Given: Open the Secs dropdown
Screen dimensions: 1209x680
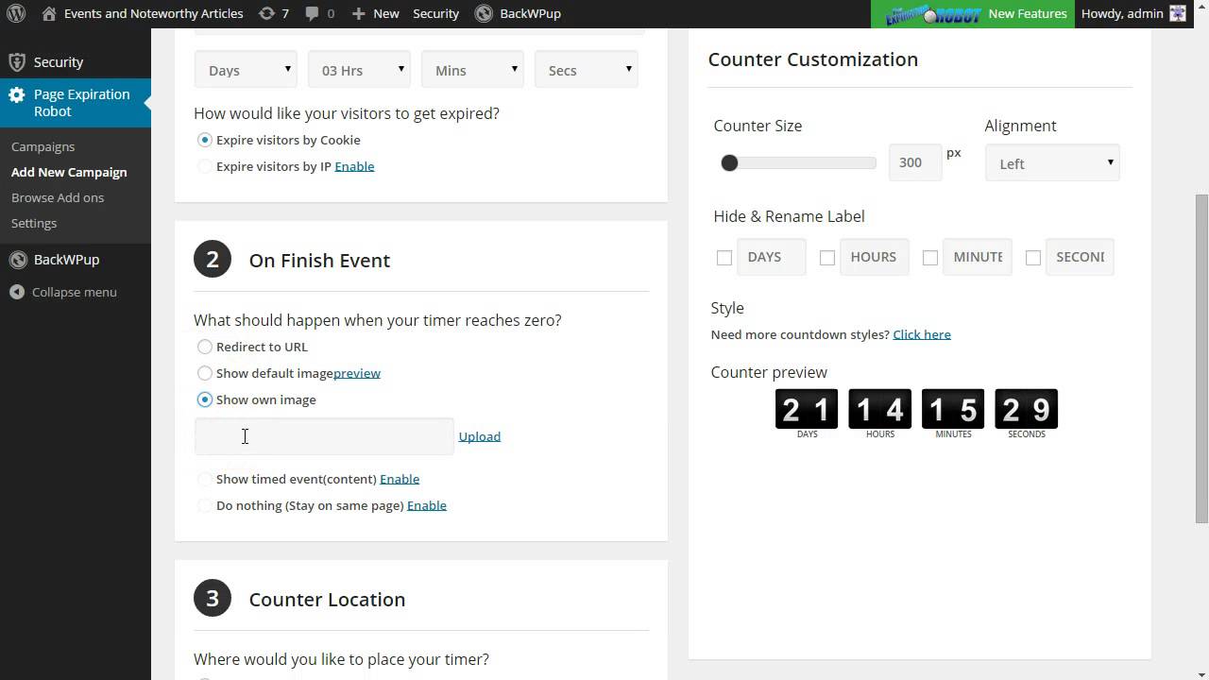Looking at the screenshot, I should point(586,70).
